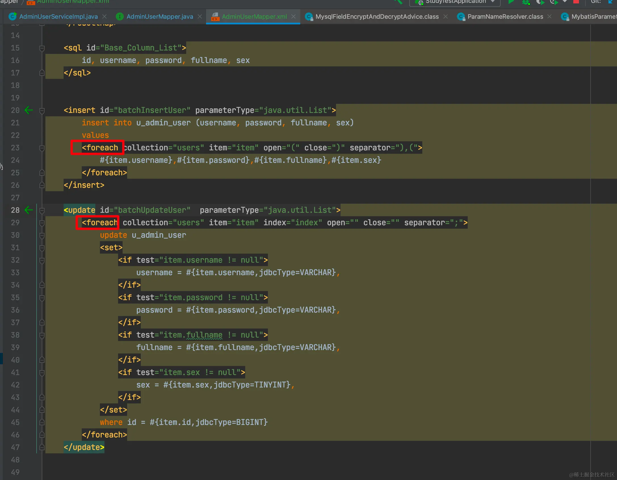Click jdbcType=TINYINT on the sex line

pos(252,385)
